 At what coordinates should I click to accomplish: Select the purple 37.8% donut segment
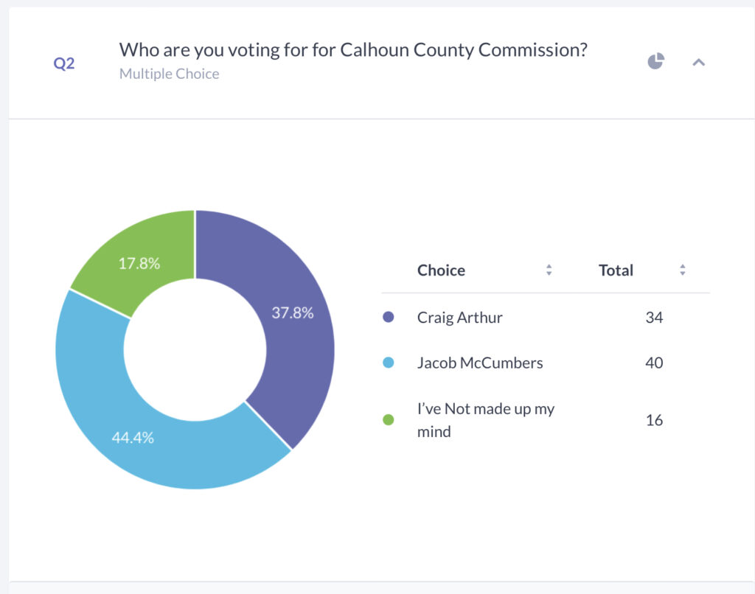coord(292,313)
